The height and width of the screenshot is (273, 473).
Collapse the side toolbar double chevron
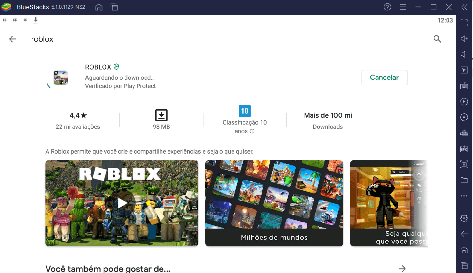[x=464, y=7]
